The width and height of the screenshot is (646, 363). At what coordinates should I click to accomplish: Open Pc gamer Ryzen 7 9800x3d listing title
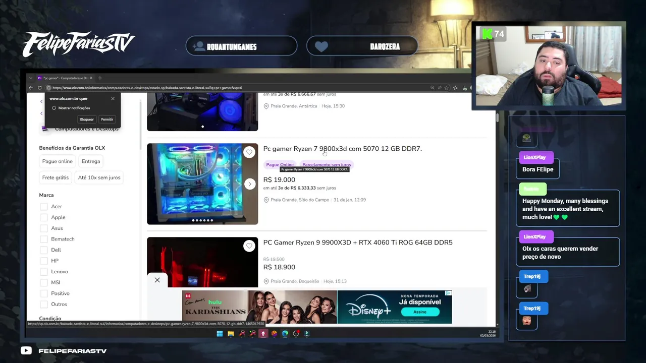coord(343,149)
